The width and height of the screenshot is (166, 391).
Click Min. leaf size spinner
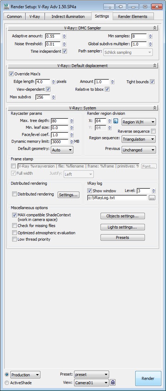(72, 128)
